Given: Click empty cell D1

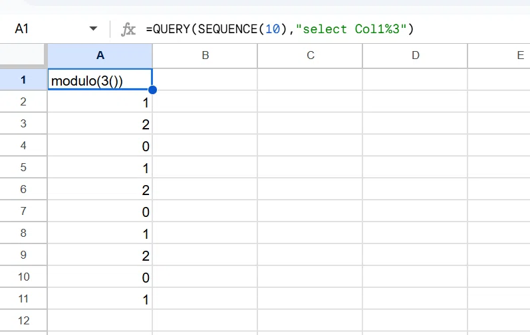Looking at the screenshot, I should point(416,80).
